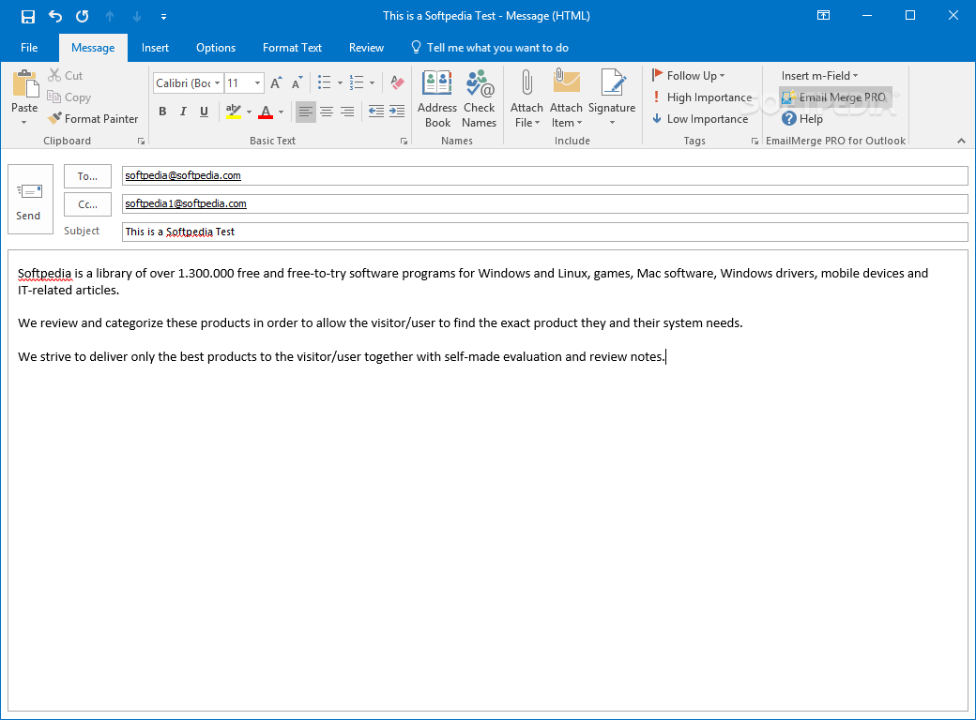Redo the last action in the title bar

[83, 16]
